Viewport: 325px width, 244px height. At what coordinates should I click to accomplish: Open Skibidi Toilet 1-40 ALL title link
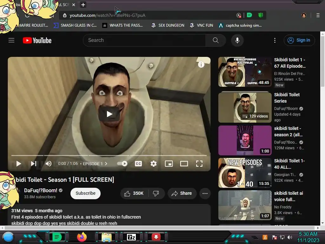(x=289, y=164)
